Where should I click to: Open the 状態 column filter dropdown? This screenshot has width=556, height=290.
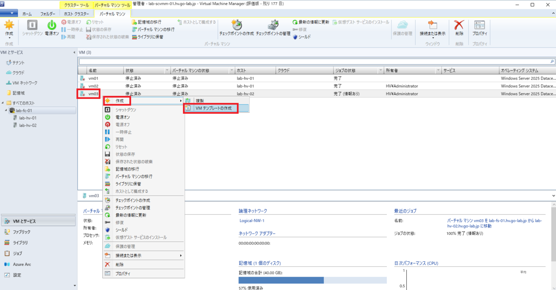(x=167, y=71)
